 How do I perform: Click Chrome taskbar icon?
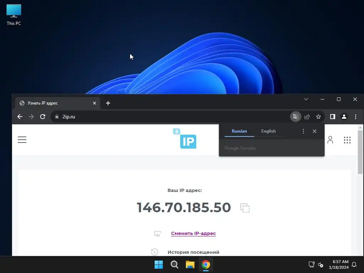click(x=206, y=264)
